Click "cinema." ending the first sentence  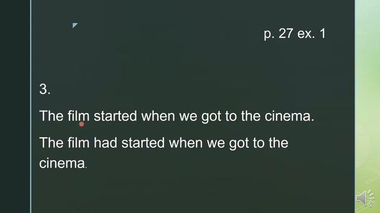[289, 116]
